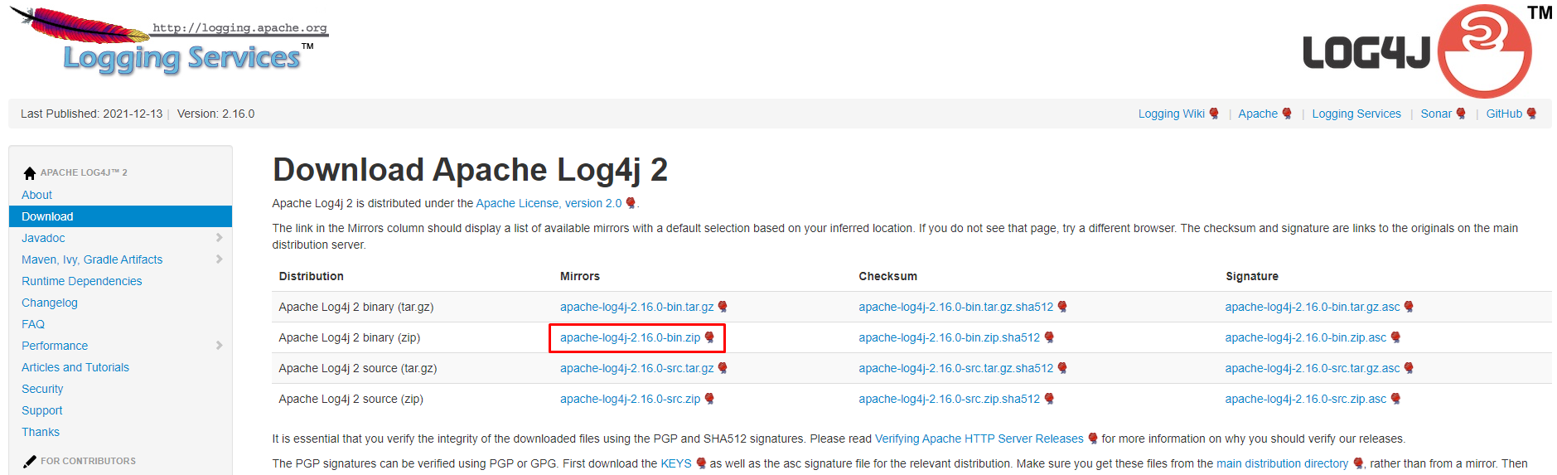Expand the Javadoc submenu arrow
Screen dimensions: 1557x475
[219, 238]
